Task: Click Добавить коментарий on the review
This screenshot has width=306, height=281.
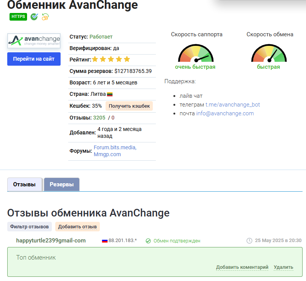Action: 242,267
